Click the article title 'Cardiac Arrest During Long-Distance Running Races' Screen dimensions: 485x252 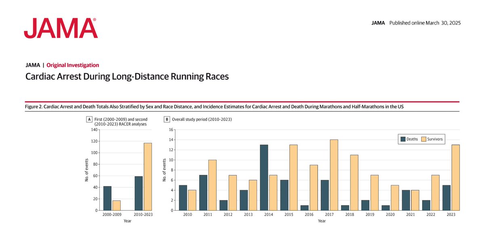click(x=127, y=76)
